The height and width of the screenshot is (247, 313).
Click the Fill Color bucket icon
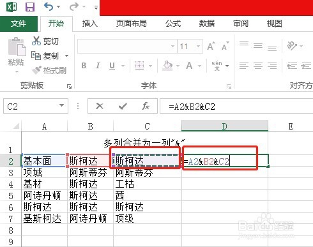(167, 66)
